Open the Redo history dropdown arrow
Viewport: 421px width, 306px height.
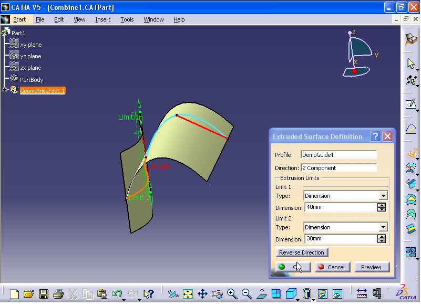click(139, 300)
